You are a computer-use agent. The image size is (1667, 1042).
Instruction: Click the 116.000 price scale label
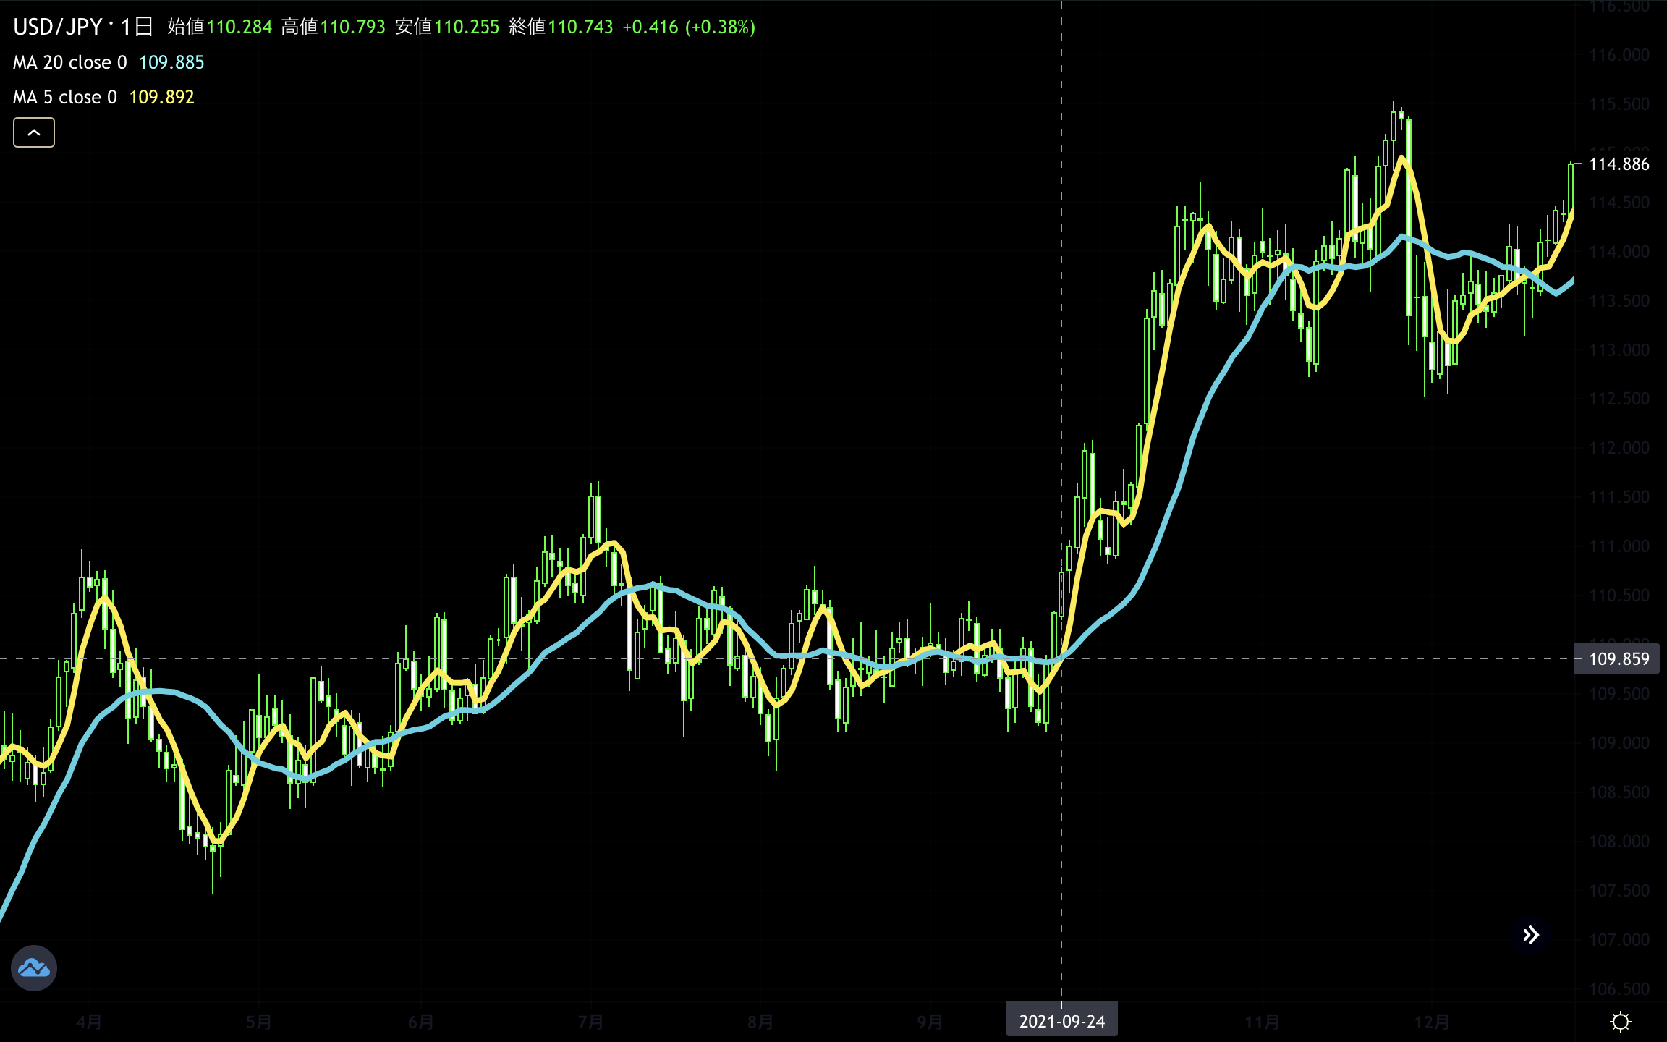pyautogui.click(x=1619, y=55)
